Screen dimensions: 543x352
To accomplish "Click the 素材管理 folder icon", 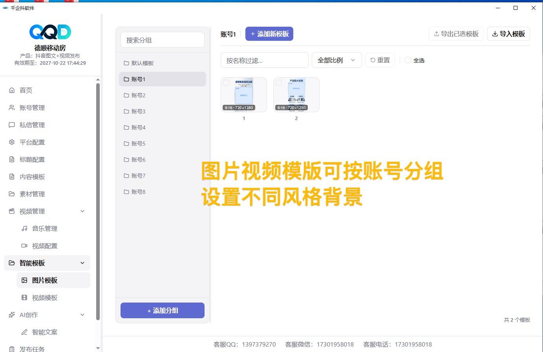I will click(12, 194).
